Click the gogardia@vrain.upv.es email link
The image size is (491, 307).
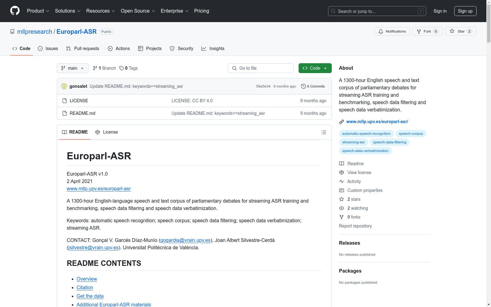pyautogui.click(x=185, y=240)
